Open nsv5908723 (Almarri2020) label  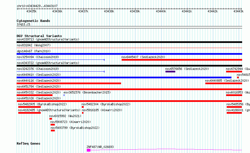pyautogui.click(x=71, y=122)
